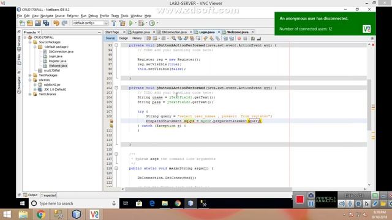Collapse code fold at line 93
Image resolution: width=392 pixels, height=220 pixels.
point(116,45)
